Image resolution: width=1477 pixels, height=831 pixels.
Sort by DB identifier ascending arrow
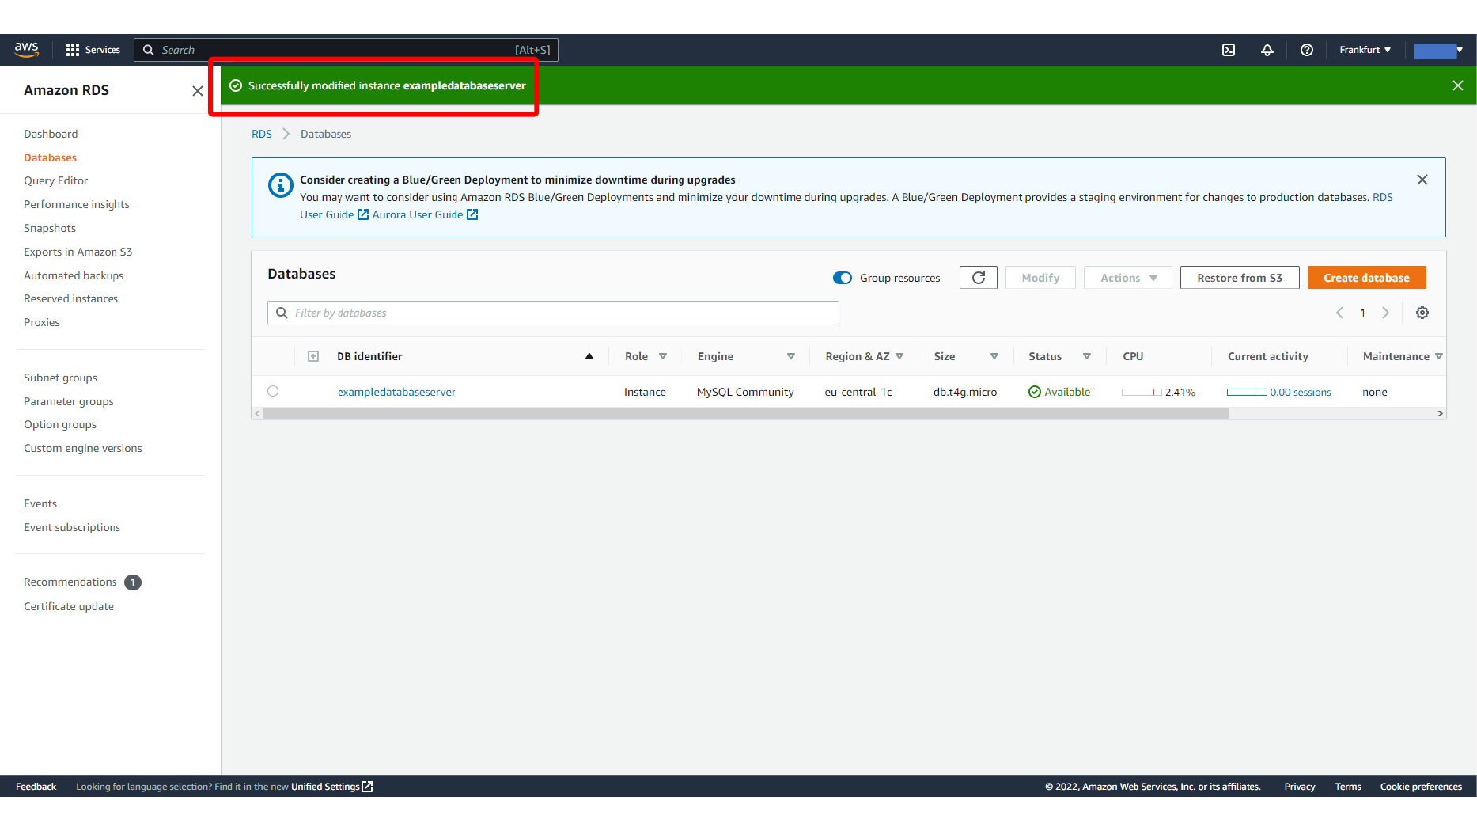[x=589, y=356]
